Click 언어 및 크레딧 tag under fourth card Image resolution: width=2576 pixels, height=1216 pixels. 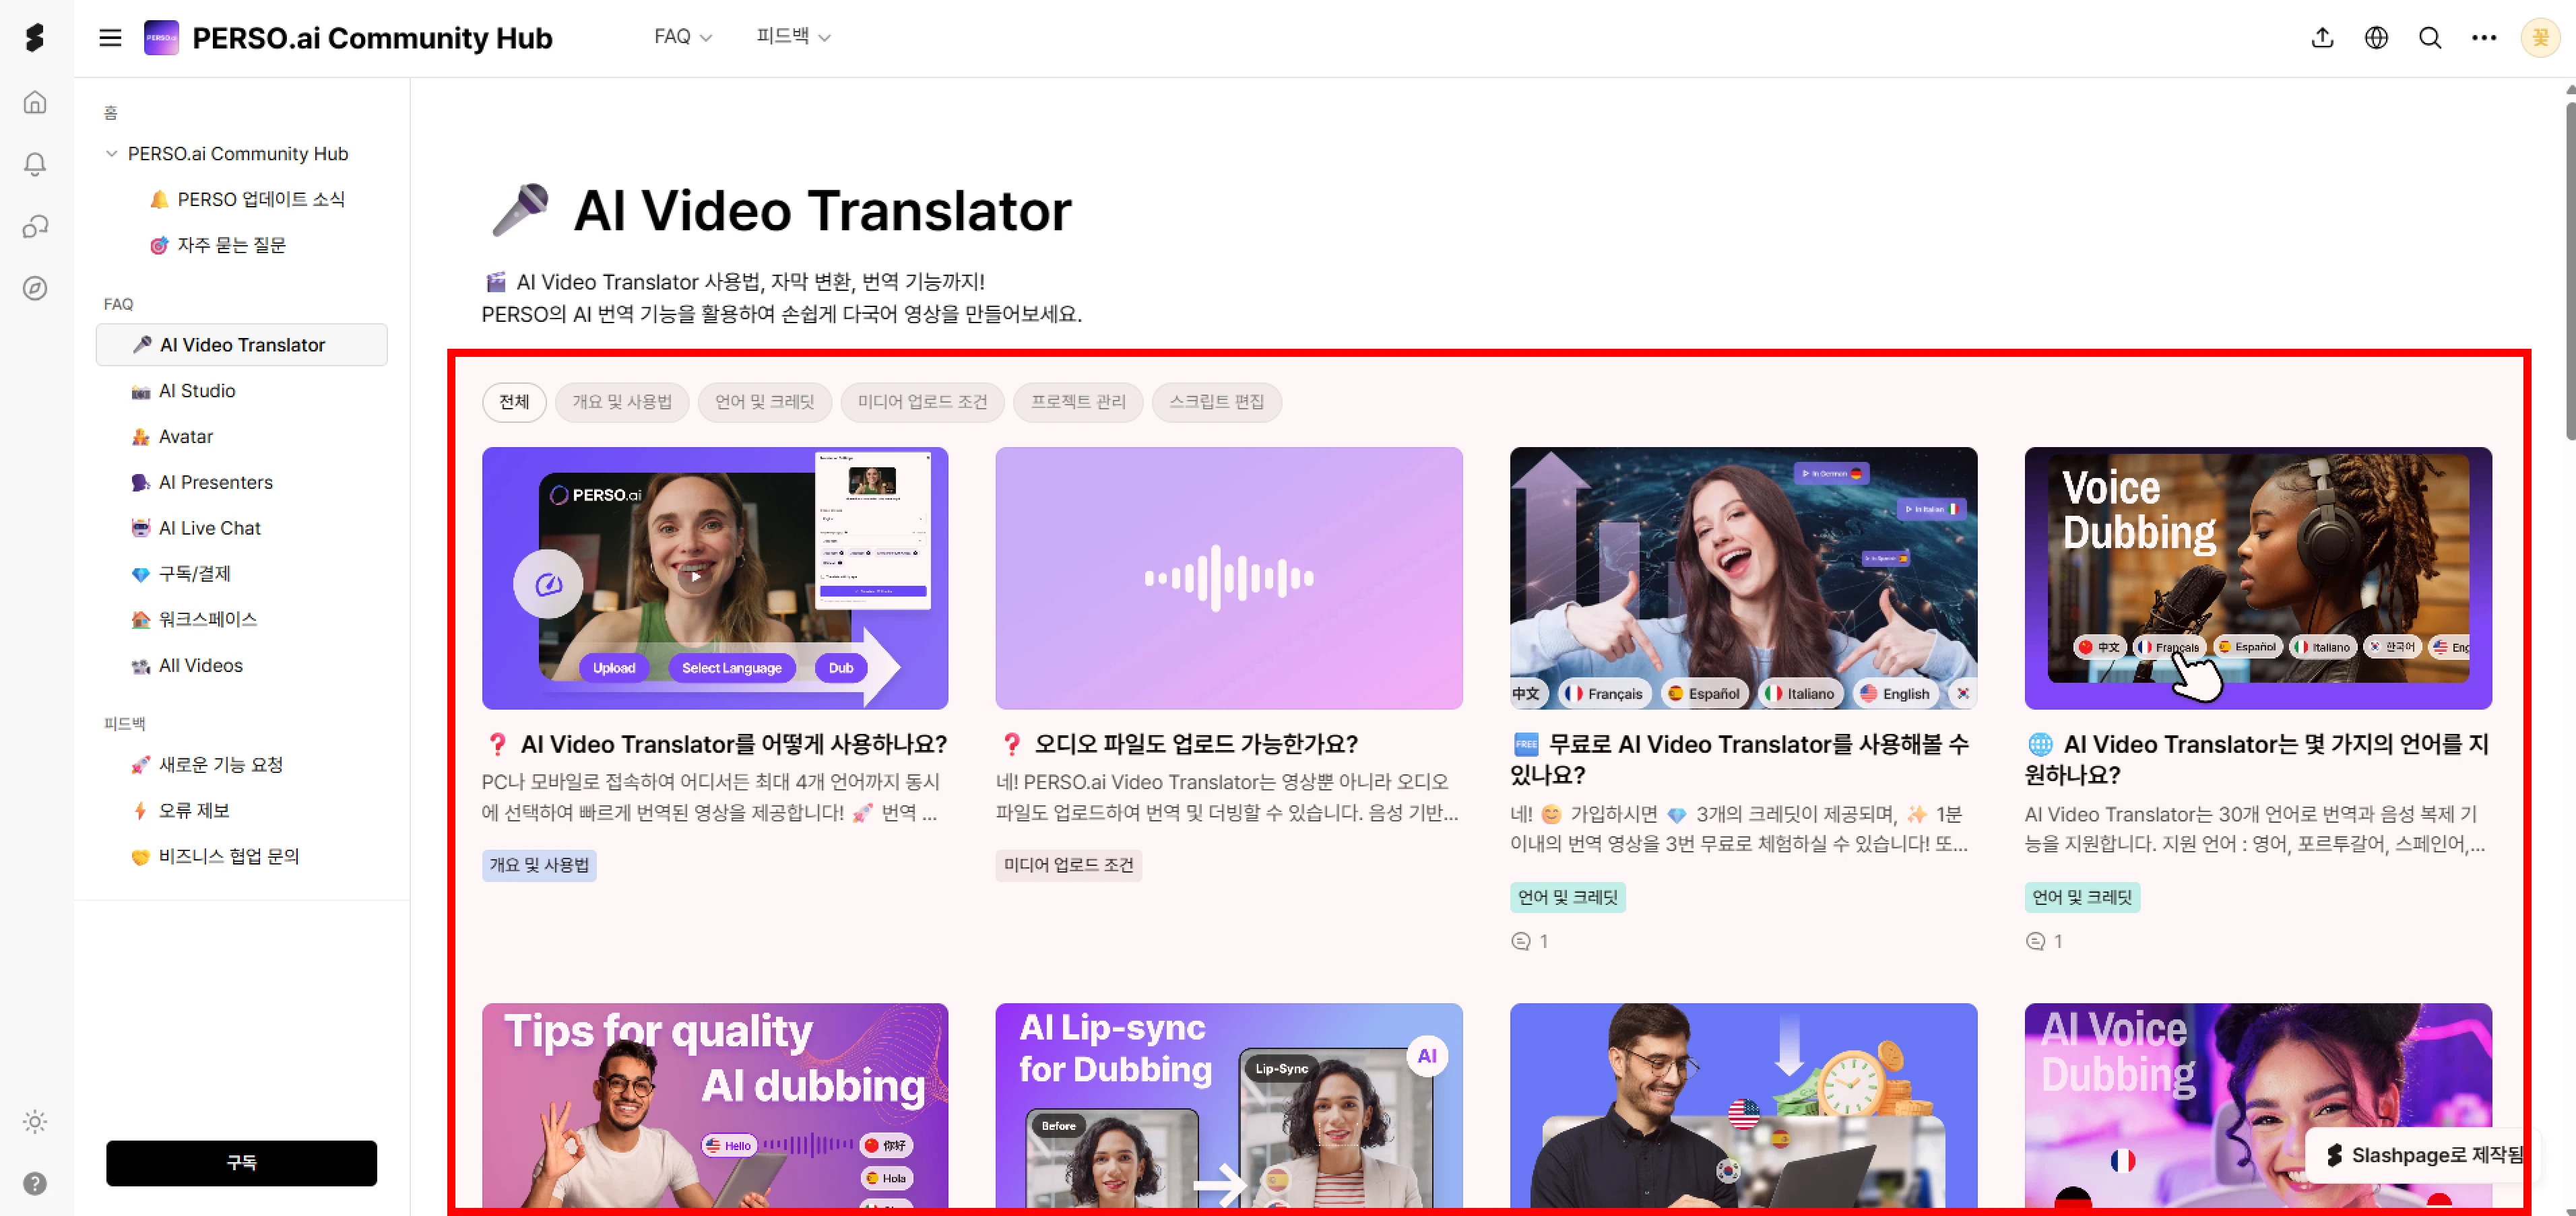tap(2082, 898)
